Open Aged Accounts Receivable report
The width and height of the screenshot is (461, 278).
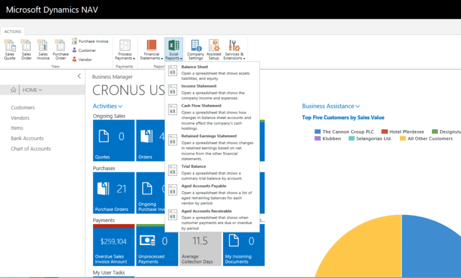(x=212, y=220)
